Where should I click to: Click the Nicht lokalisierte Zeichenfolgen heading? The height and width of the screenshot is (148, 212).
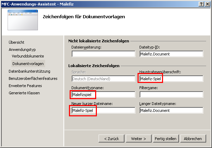point(99,41)
